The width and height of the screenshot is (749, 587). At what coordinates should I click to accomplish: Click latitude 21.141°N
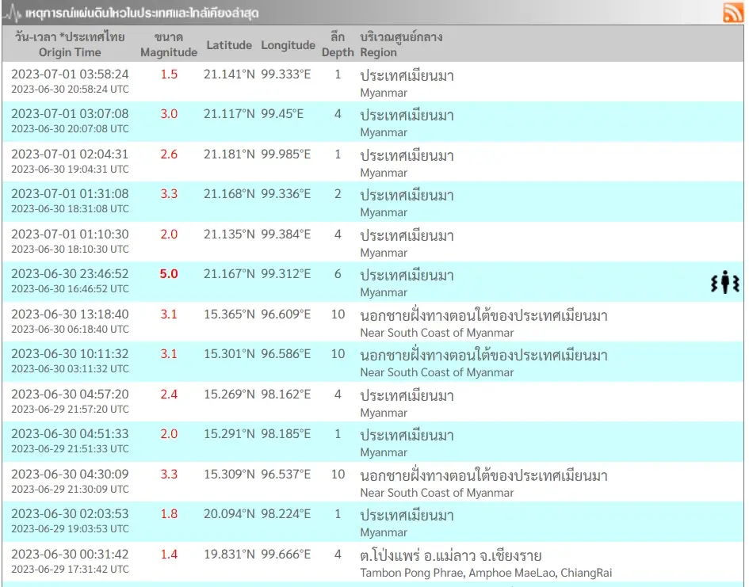point(229,74)
